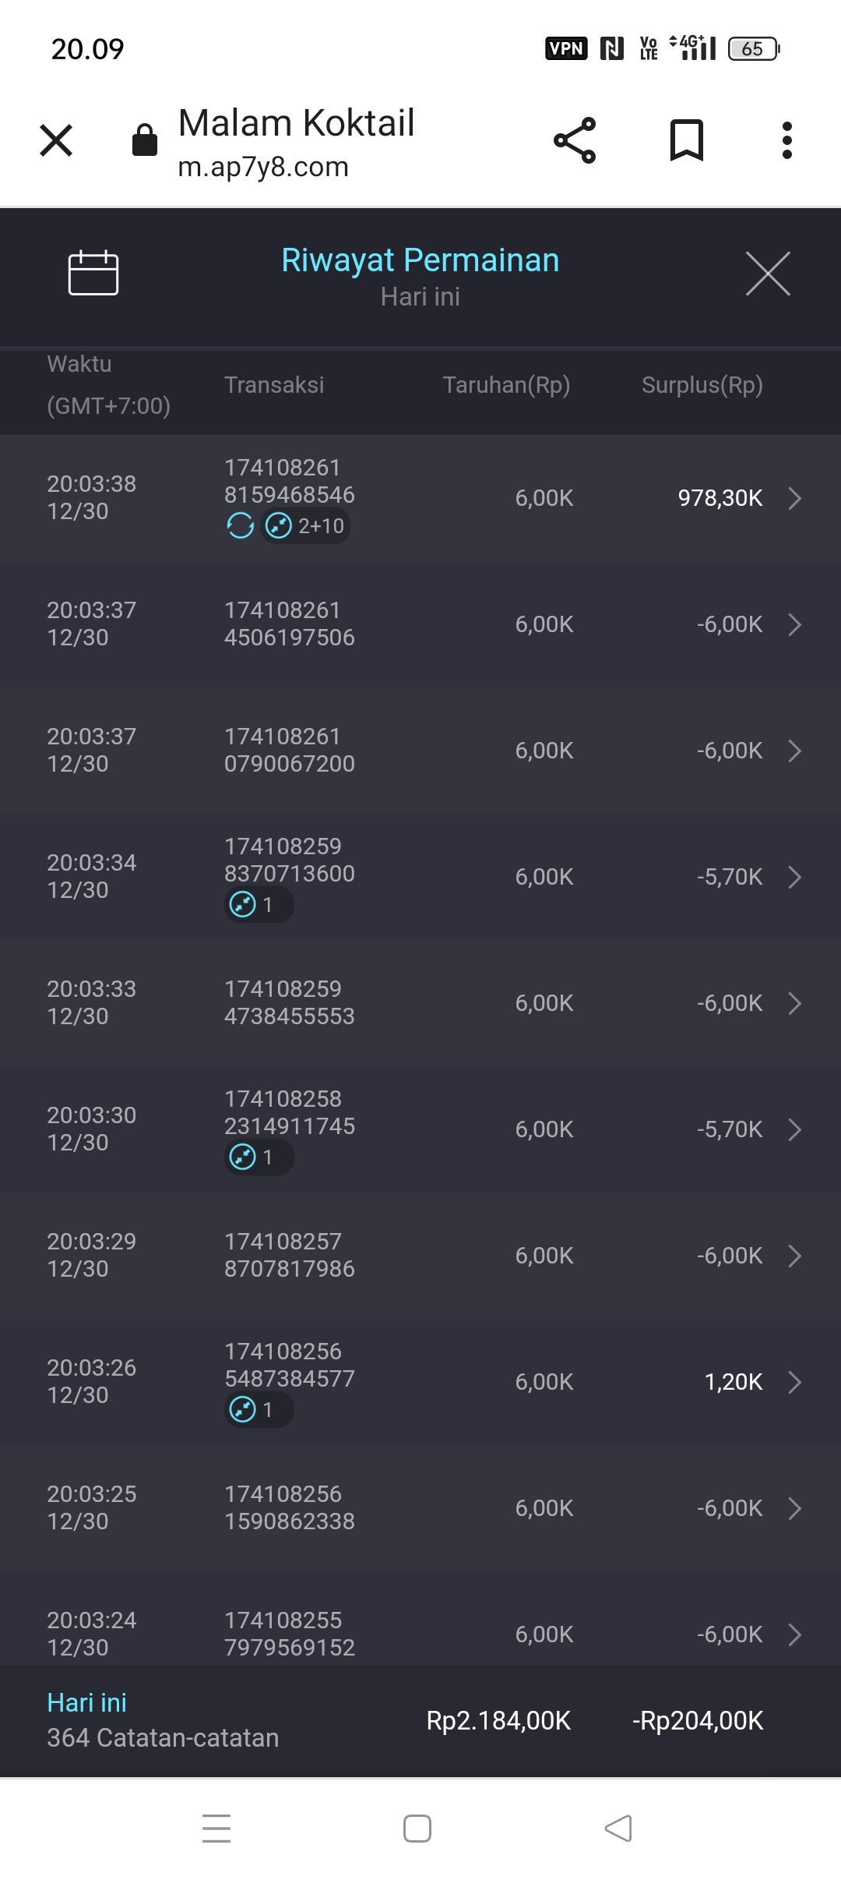Image resolution: width=841 pixels, height=1880 pixels.
Task: Close the browser tab with X
Action: coord(56,140)
